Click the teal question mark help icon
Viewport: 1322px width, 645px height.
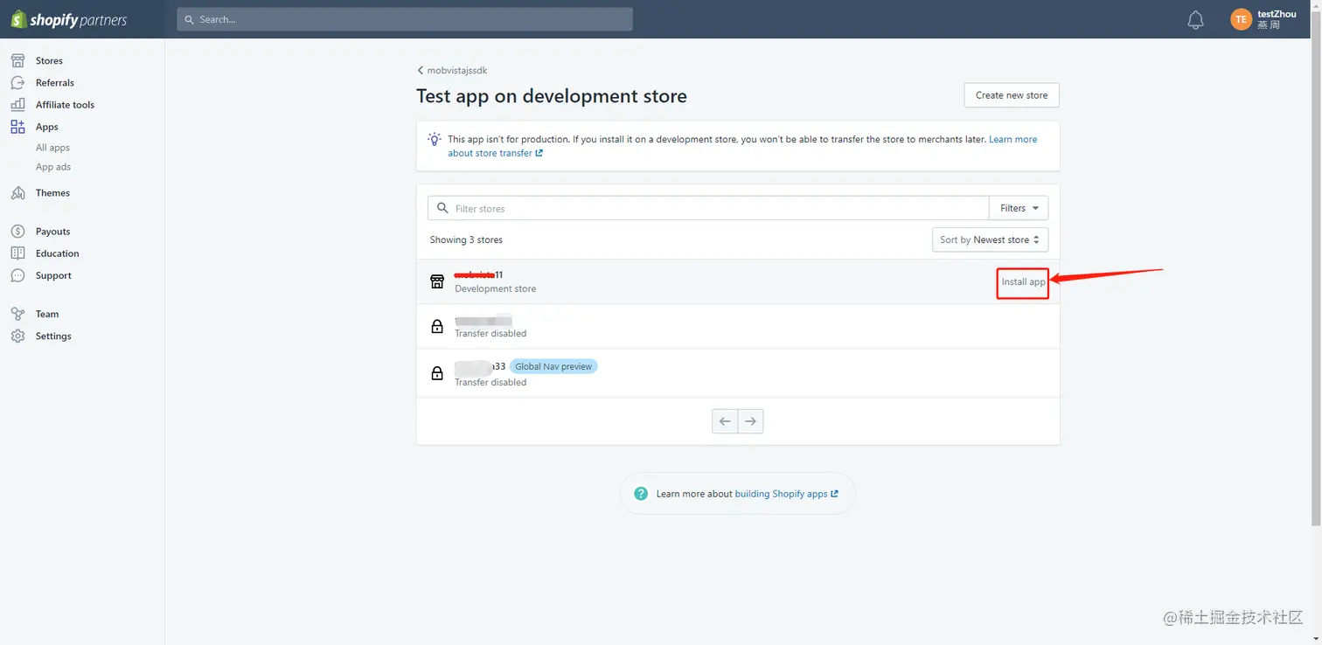click(x=641, y=494)
